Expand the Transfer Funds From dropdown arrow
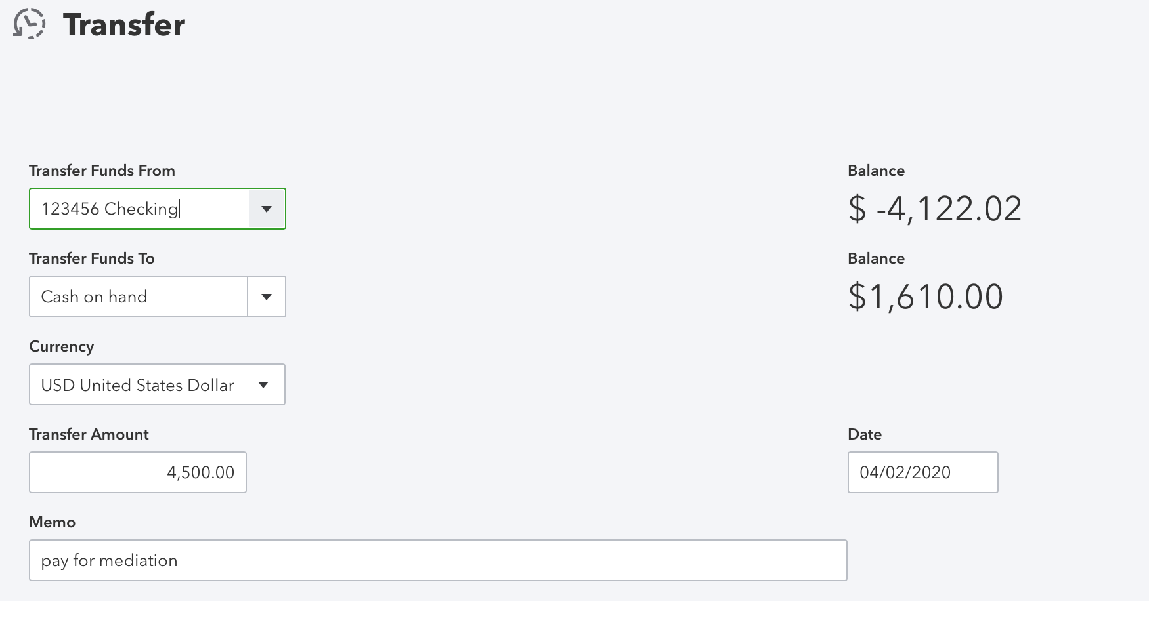Image resolution: width=1149 pixels, height=635 pixels. pos(267,209)
